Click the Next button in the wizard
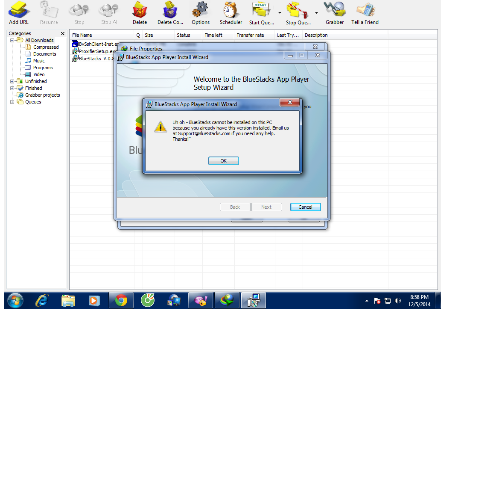 coord(266,207)
